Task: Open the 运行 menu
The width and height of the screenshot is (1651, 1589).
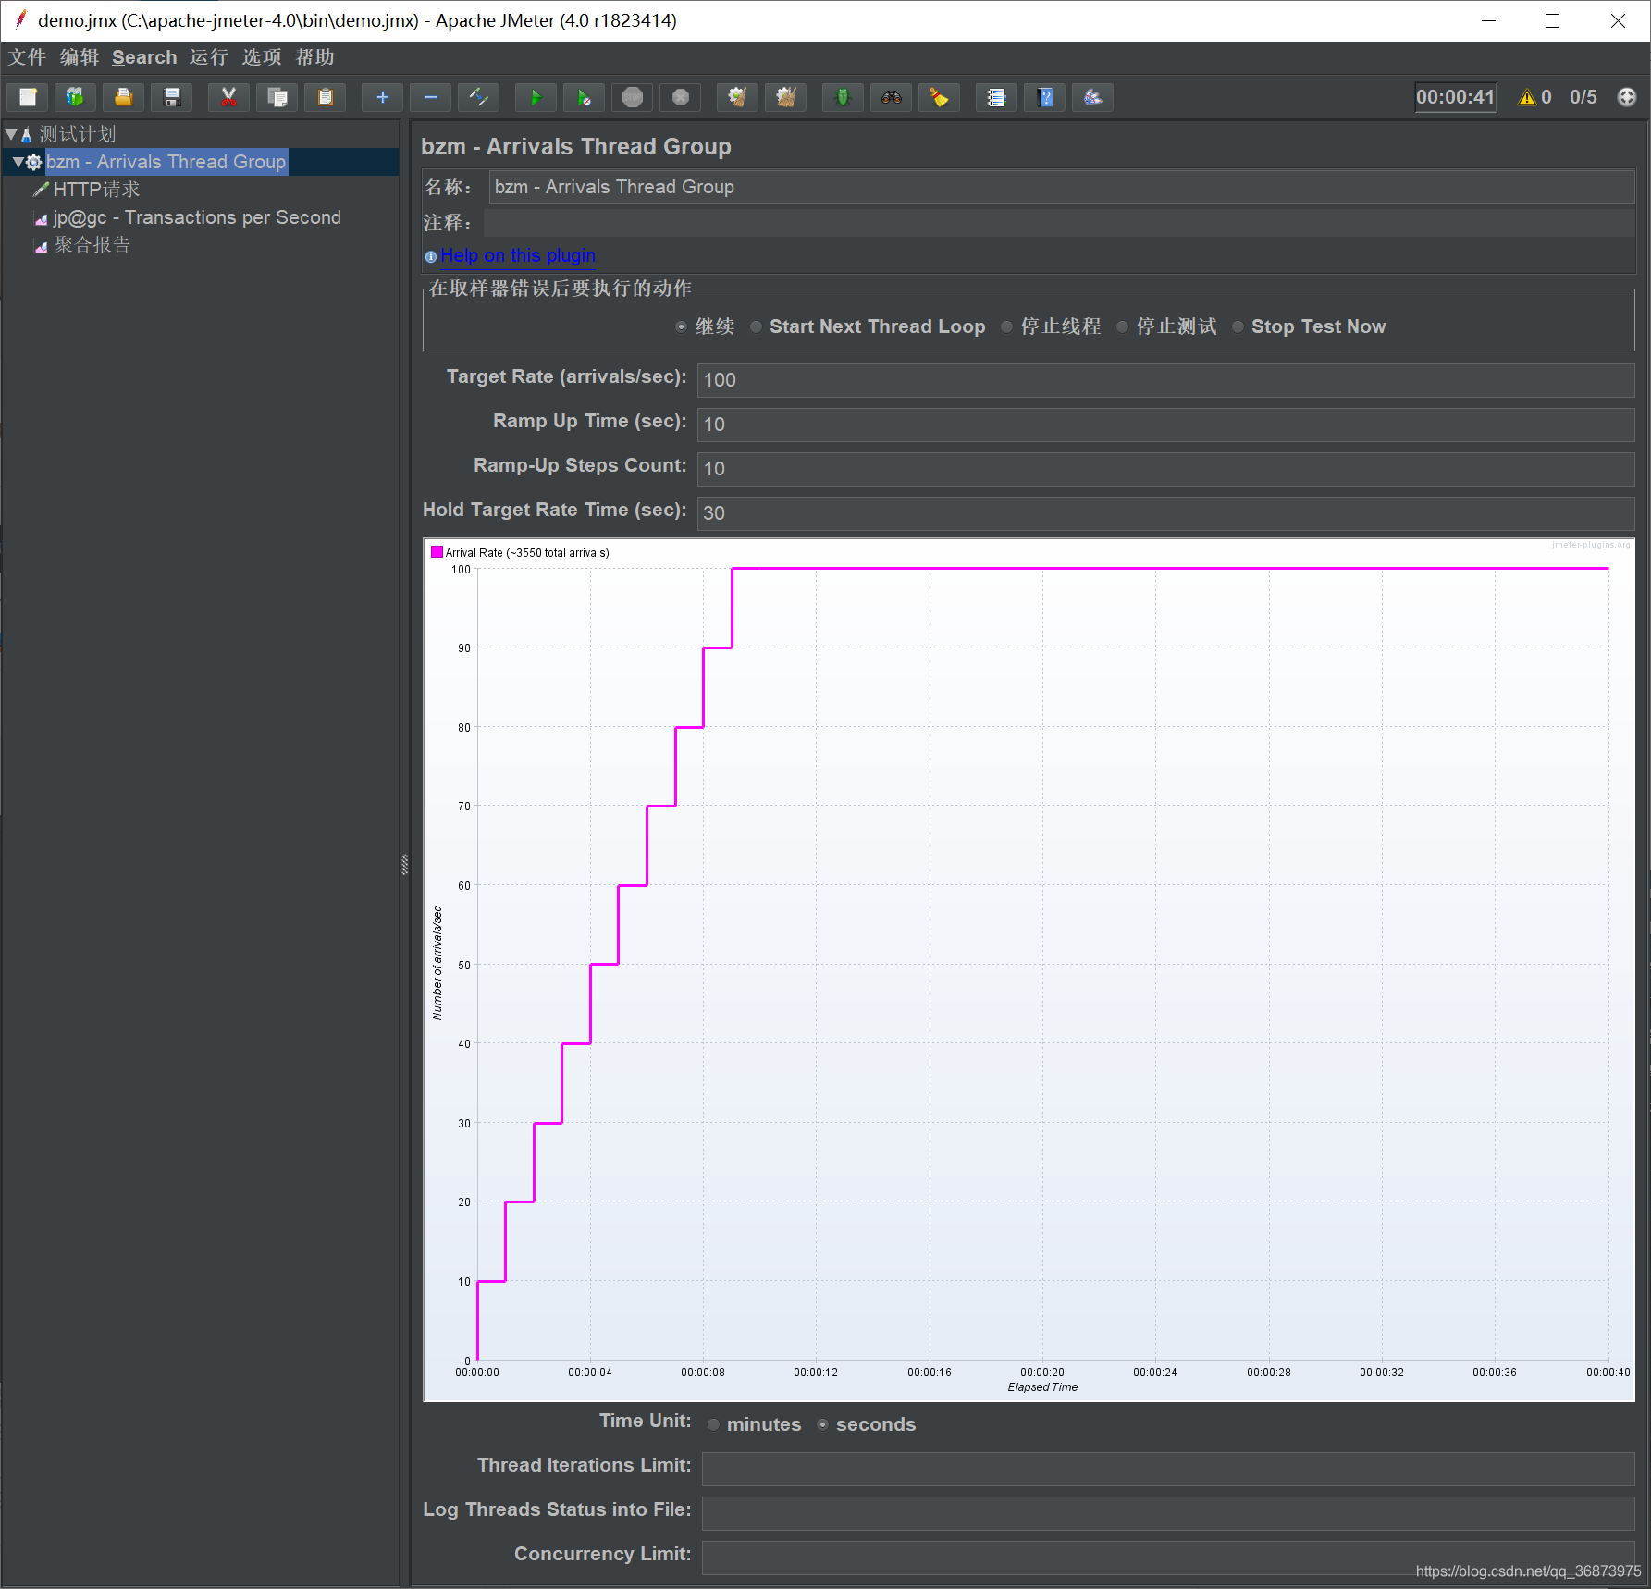Action: [209, 57]
